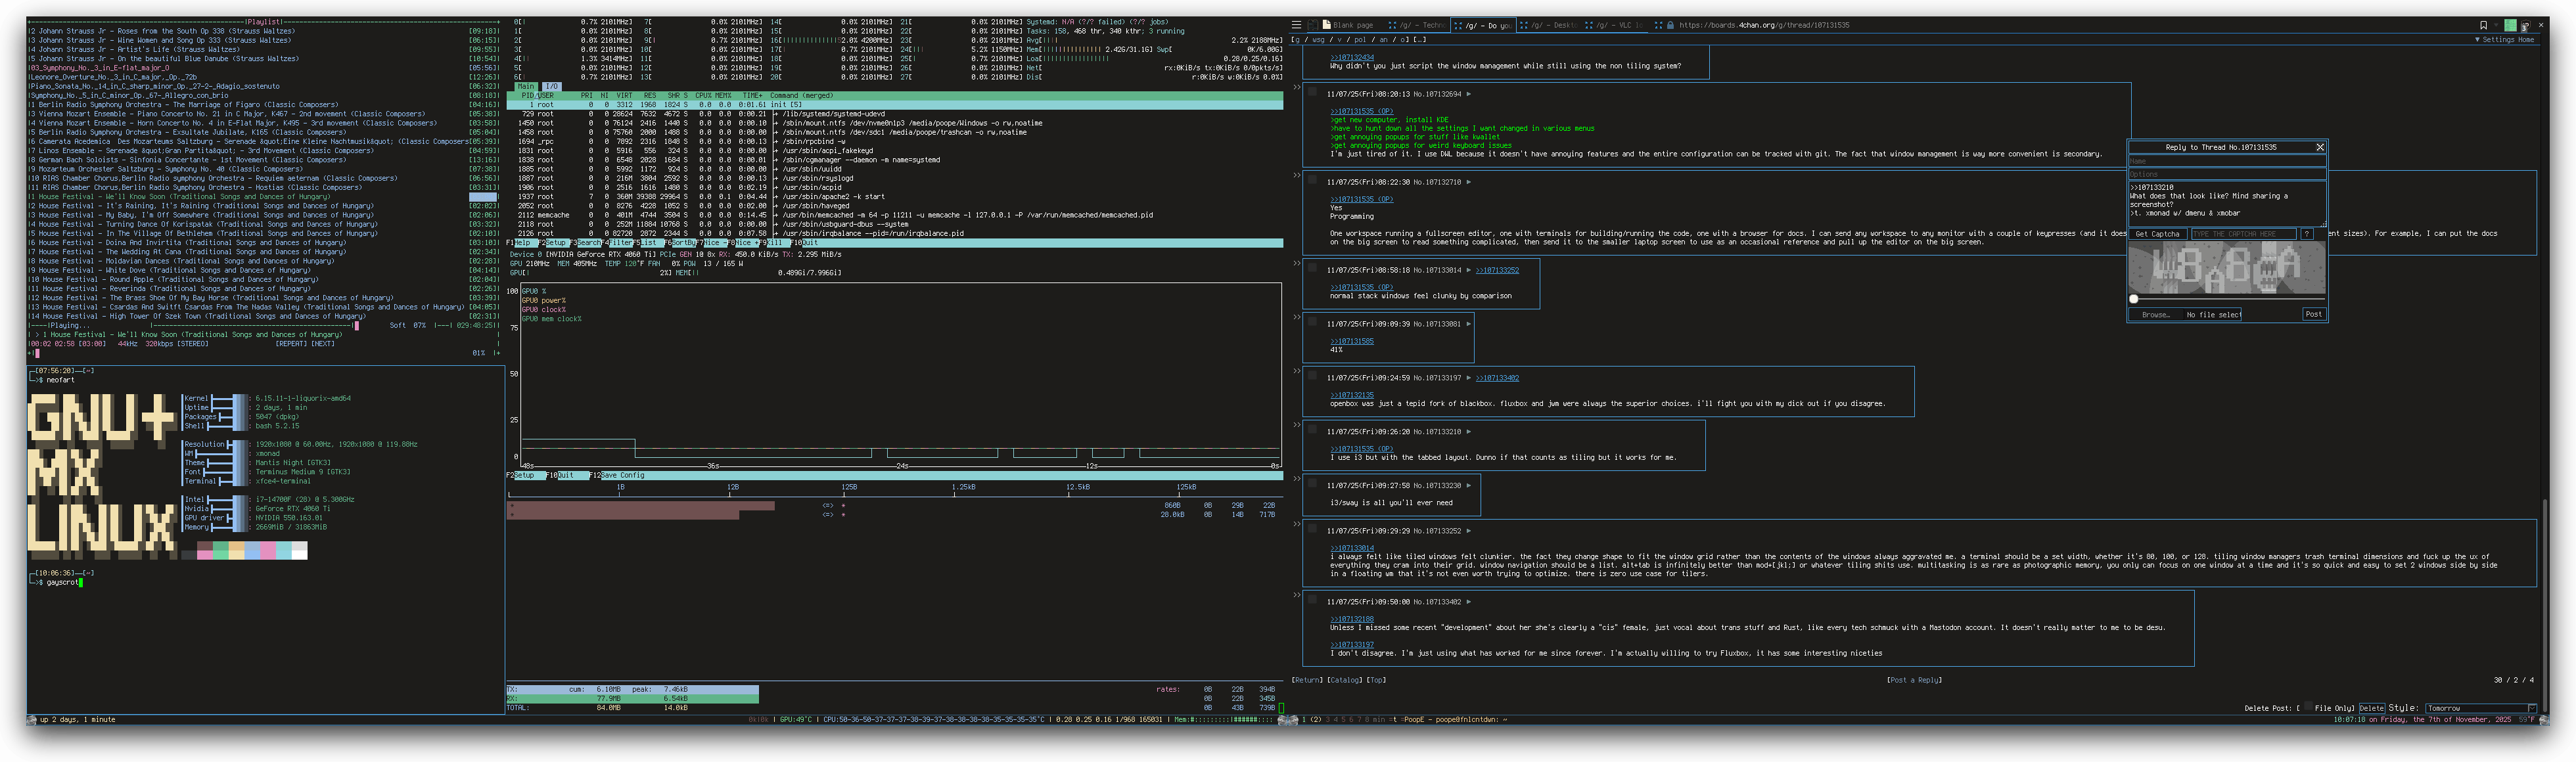Enable the File Only checkbox

[2309, 706]
